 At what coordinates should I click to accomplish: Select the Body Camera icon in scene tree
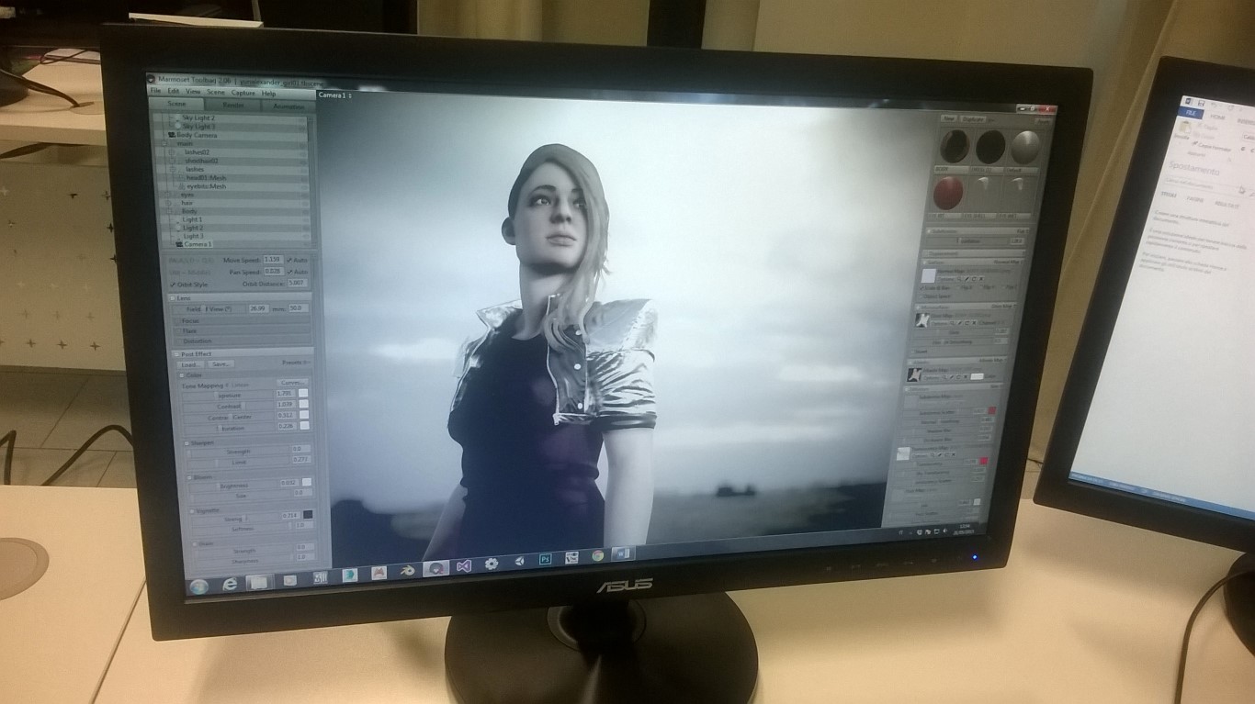170,135
